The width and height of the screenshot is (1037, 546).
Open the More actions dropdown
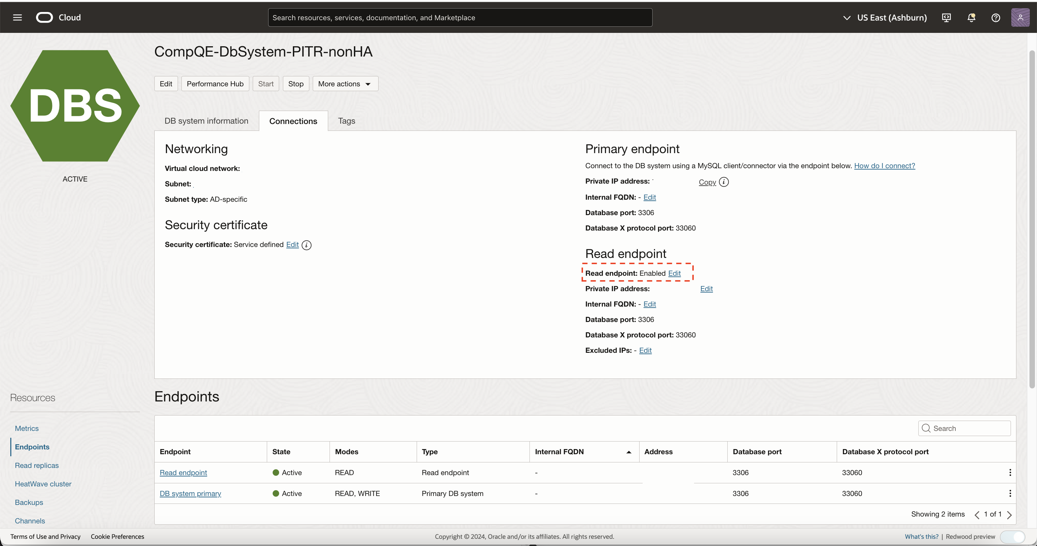tap(345, 84)
